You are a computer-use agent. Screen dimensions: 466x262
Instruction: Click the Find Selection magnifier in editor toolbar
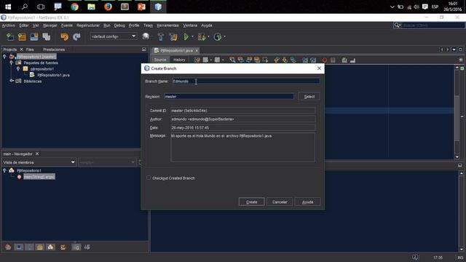click(232, 60)
